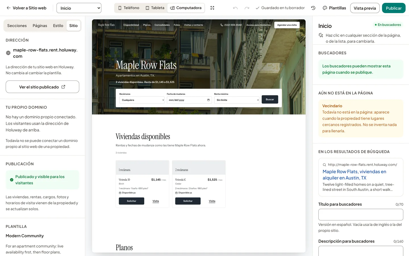Screen dimensions: 409x256
Task: Click Planos in the preview navigation
Action: click(147, 25)
